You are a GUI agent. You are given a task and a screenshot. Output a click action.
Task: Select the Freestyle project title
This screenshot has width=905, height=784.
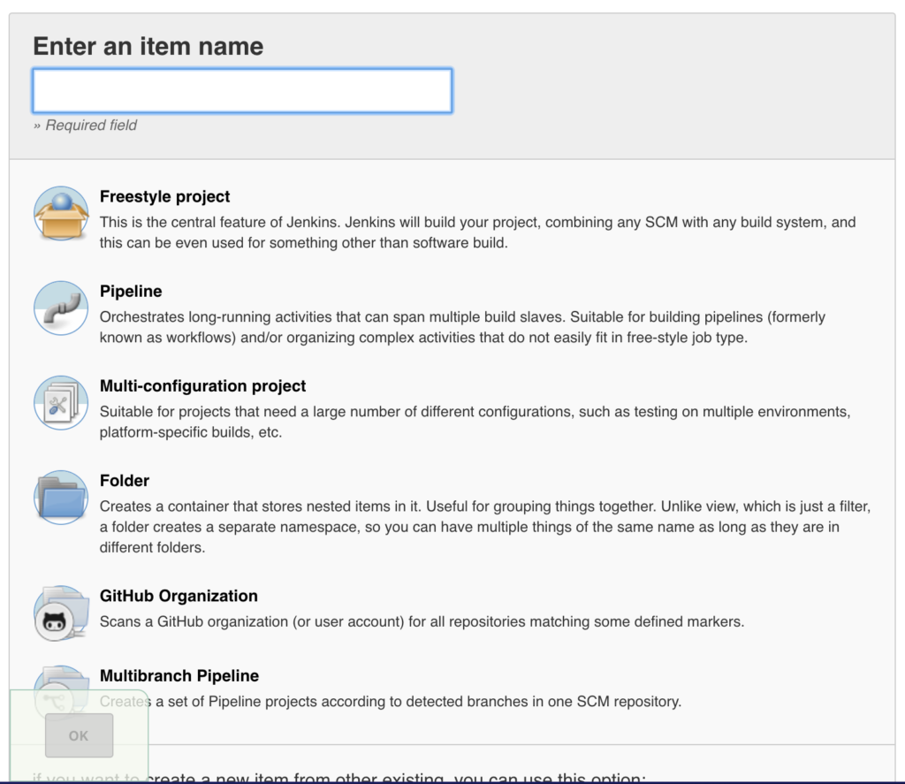click(164, 197)
